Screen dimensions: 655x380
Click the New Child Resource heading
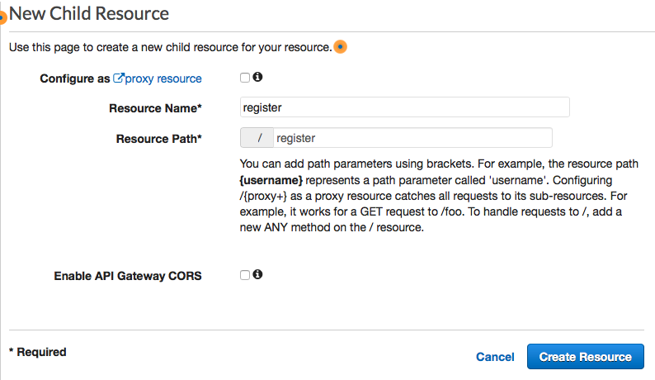89,14
